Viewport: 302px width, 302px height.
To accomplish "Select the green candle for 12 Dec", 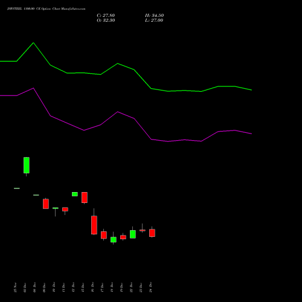I will pos(75,194).
